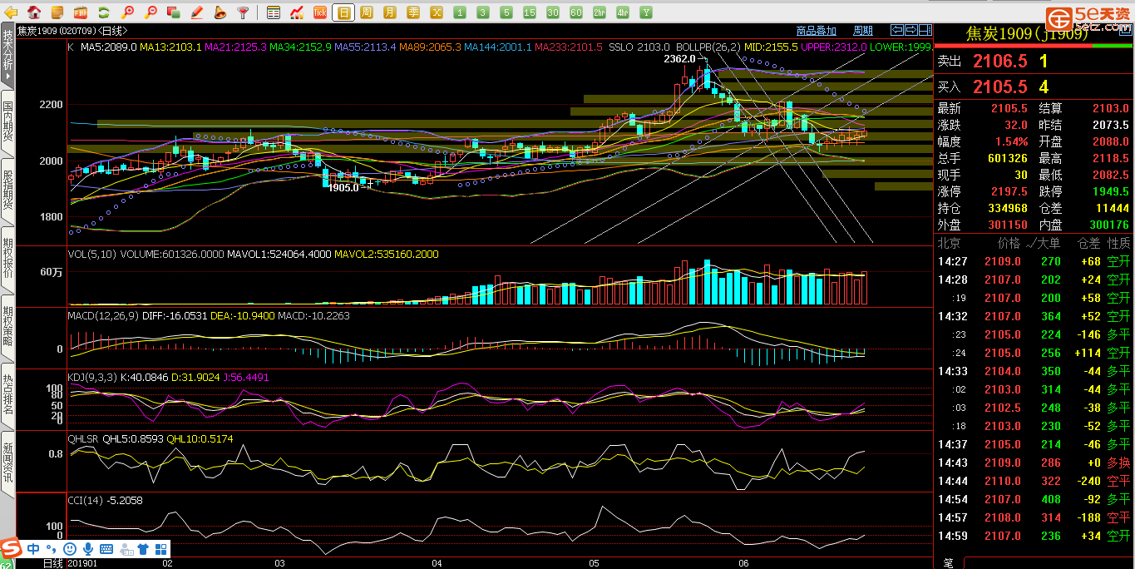This screenshot has width=1135, height=569.
Task: Open the 股指期货 side tab
Action: (x=7, y=191)
